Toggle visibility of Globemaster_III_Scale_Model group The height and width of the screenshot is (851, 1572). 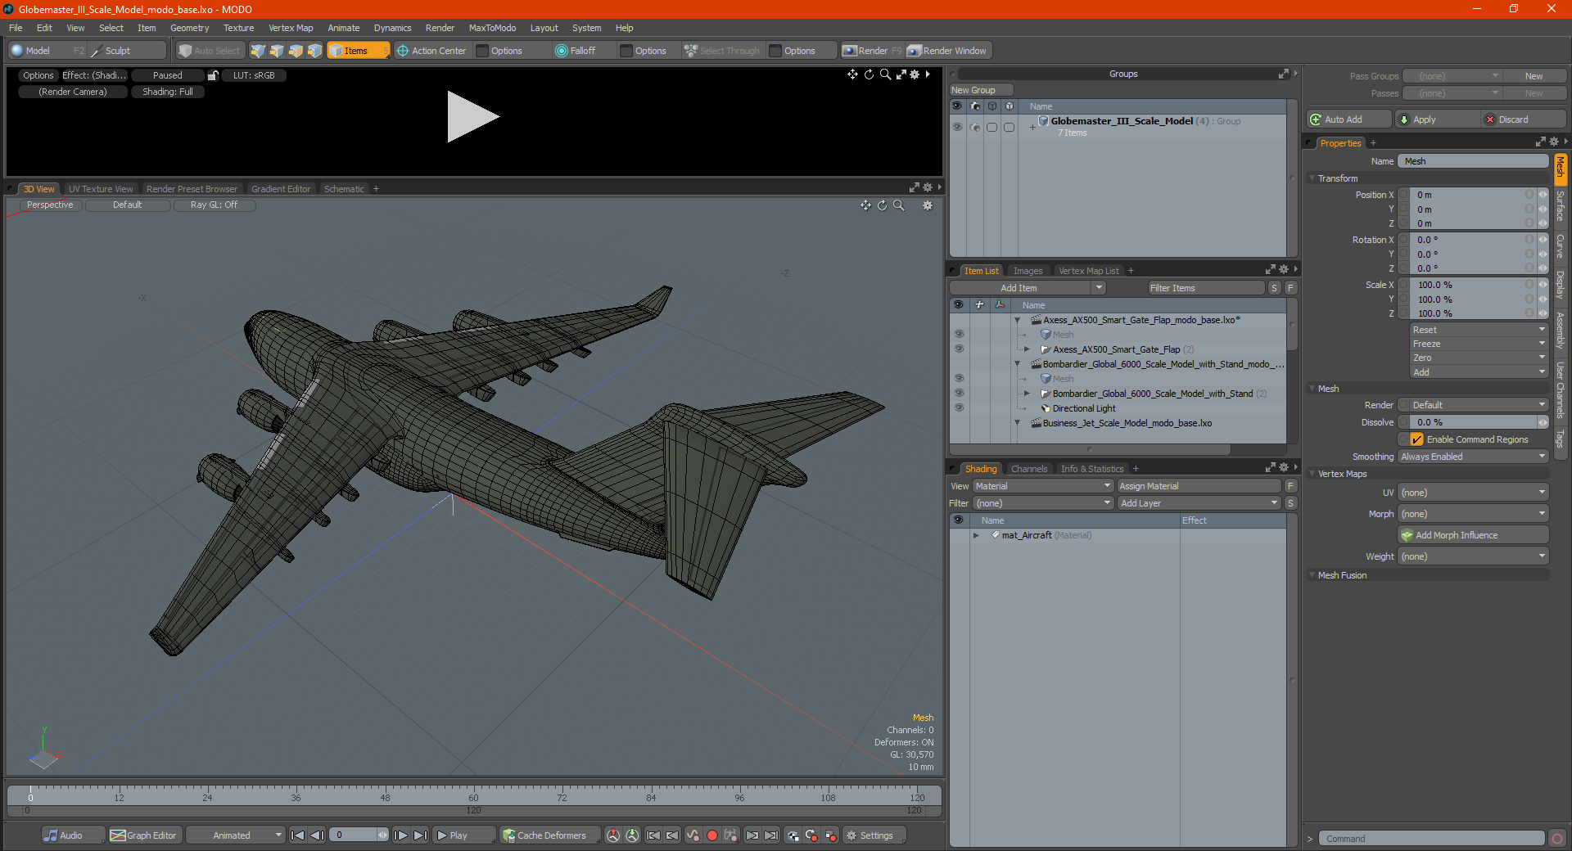(957, 127)
